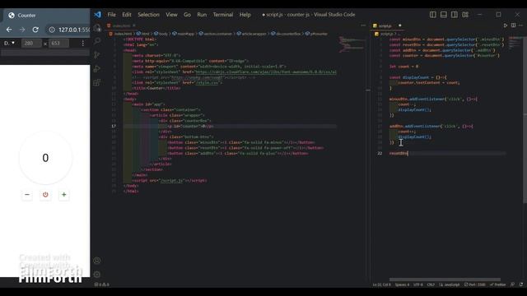The image size is (527, 296).
Task: Close the index.html tab
Action: 134,25
